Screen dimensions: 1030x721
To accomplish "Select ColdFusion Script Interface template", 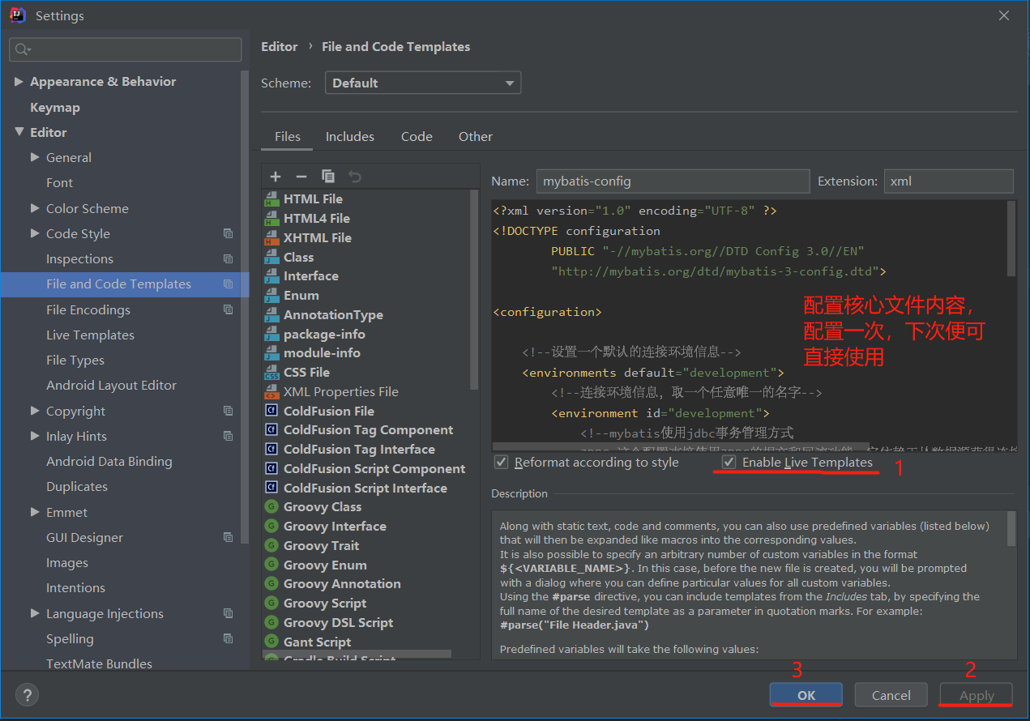I will pos(365,488).
